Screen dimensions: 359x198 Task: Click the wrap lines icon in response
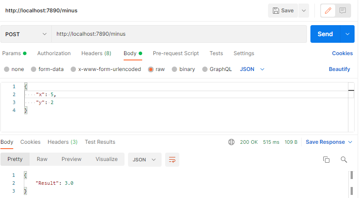pos(172,160)
